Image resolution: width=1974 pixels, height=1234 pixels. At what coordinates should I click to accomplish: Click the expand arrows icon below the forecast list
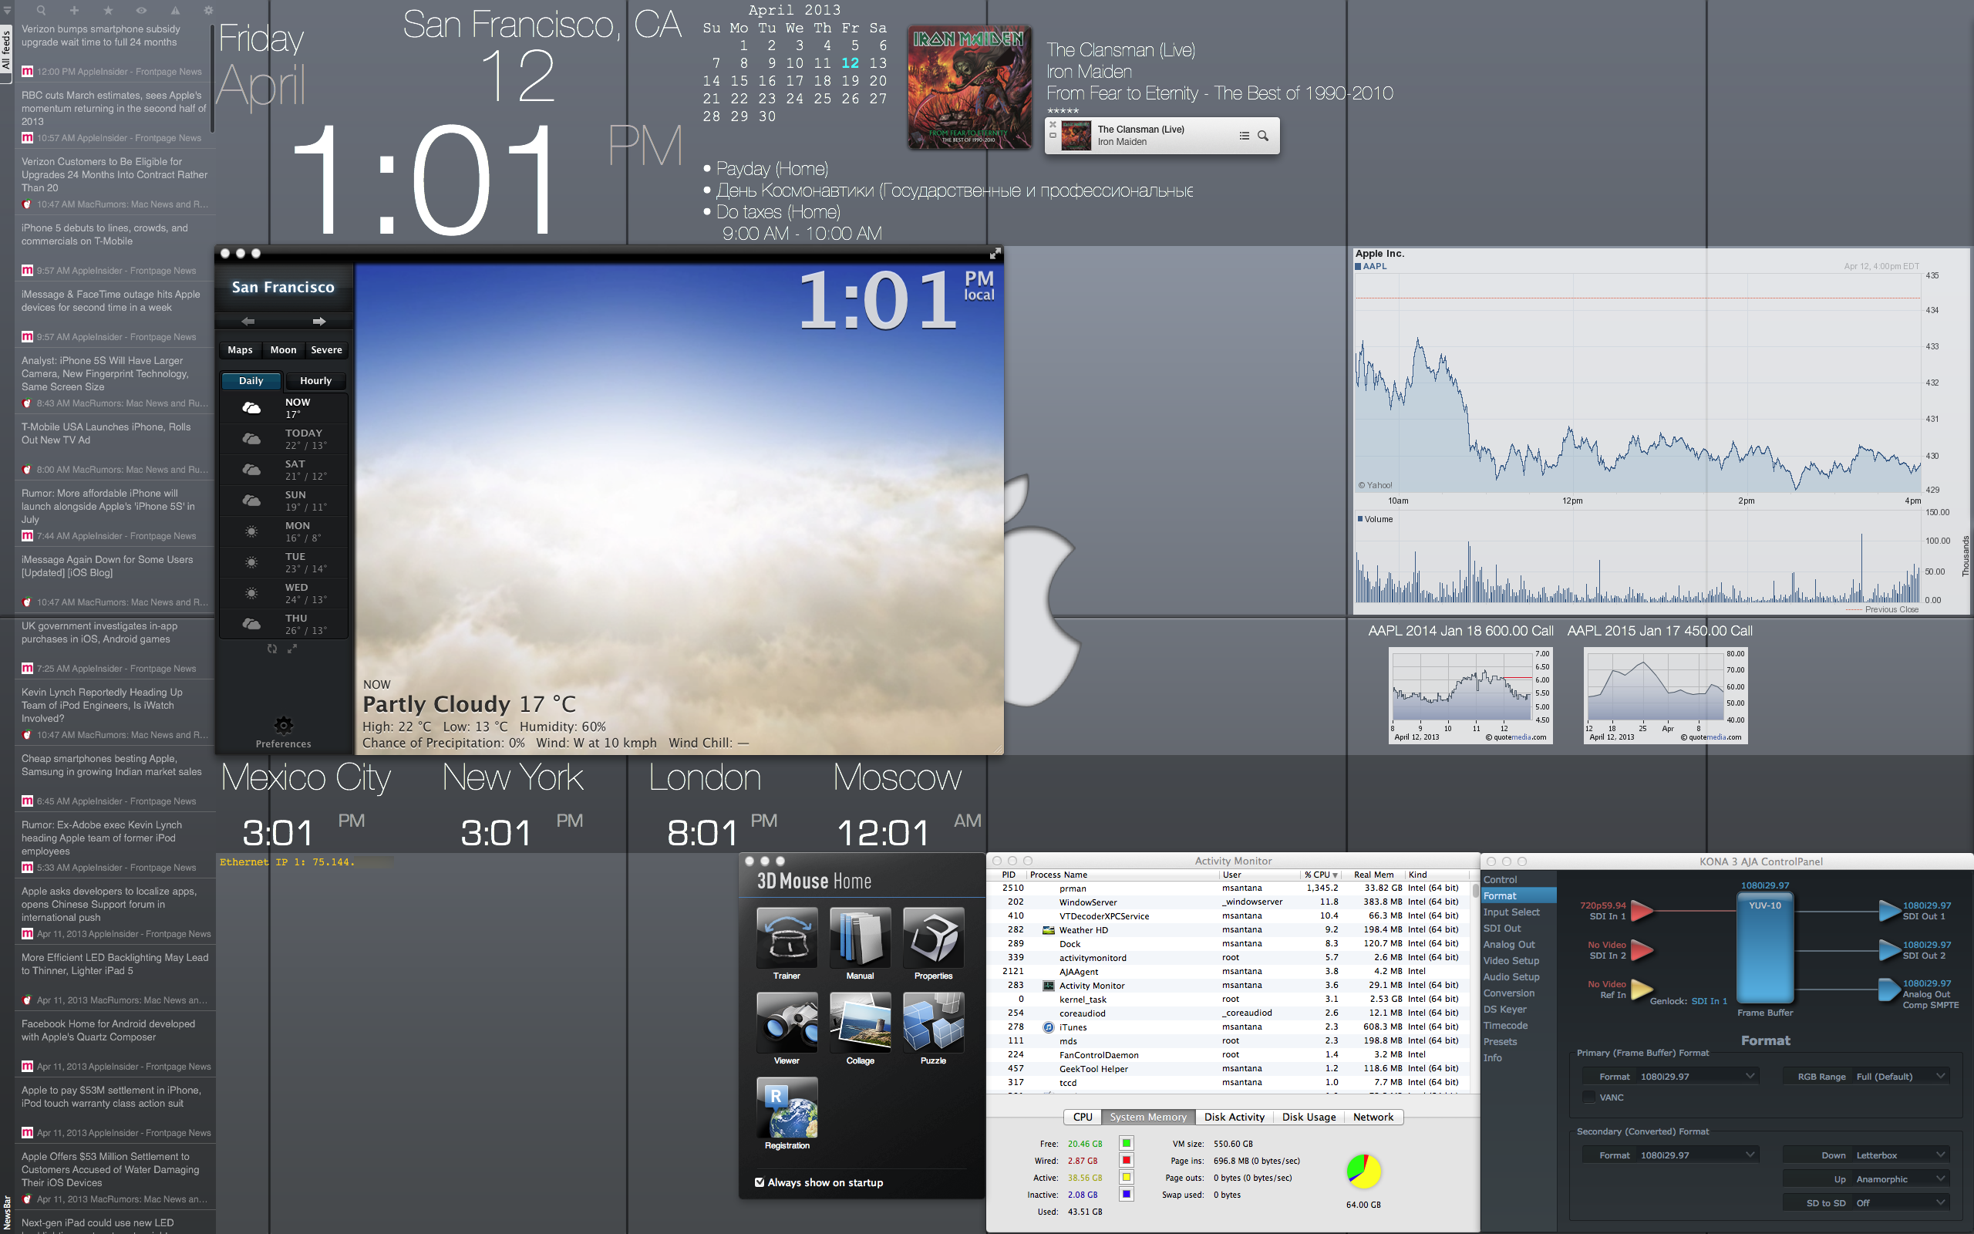(x=292, y=649)
